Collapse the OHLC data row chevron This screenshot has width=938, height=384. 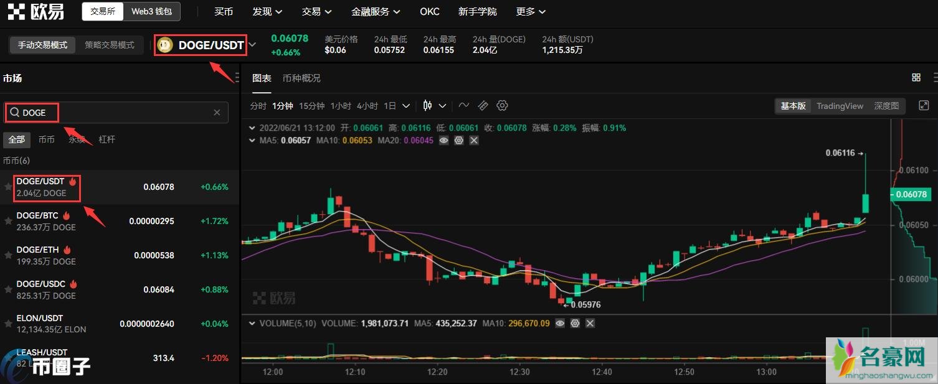[252, 128]
